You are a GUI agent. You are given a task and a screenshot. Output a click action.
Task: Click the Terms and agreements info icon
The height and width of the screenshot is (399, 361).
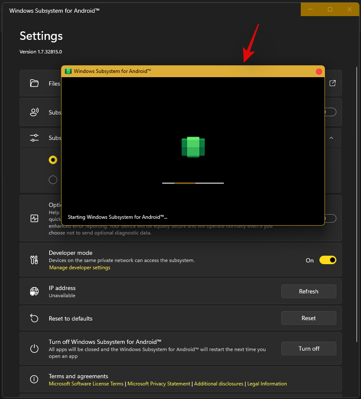(x=34, y=379)
